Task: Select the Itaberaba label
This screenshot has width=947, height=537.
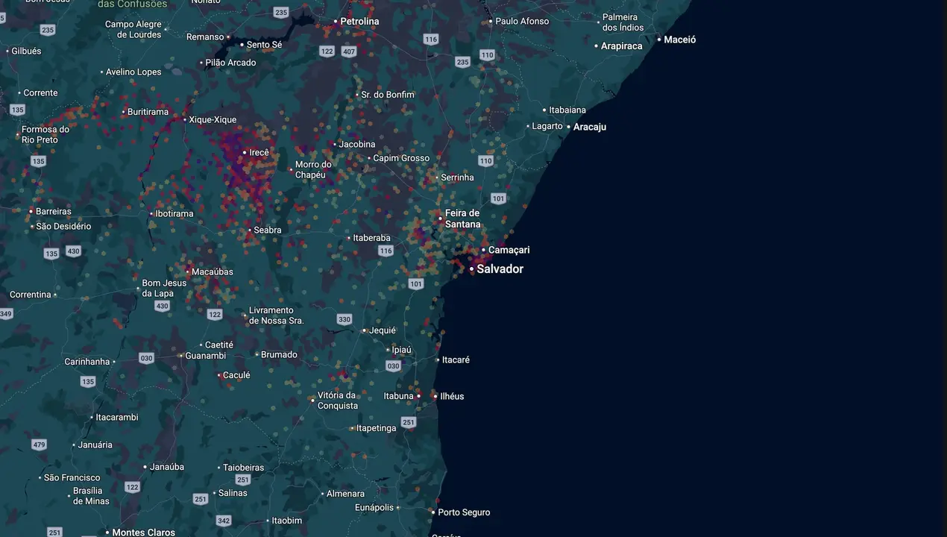Action: pos(372,239)
